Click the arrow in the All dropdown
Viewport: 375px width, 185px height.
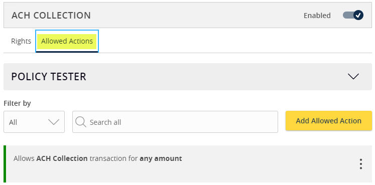tap(54, 122)
